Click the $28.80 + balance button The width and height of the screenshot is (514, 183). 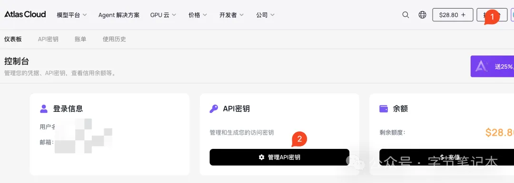[453, 15]
